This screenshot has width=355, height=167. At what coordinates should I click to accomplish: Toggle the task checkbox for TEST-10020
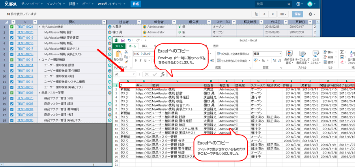12,32
